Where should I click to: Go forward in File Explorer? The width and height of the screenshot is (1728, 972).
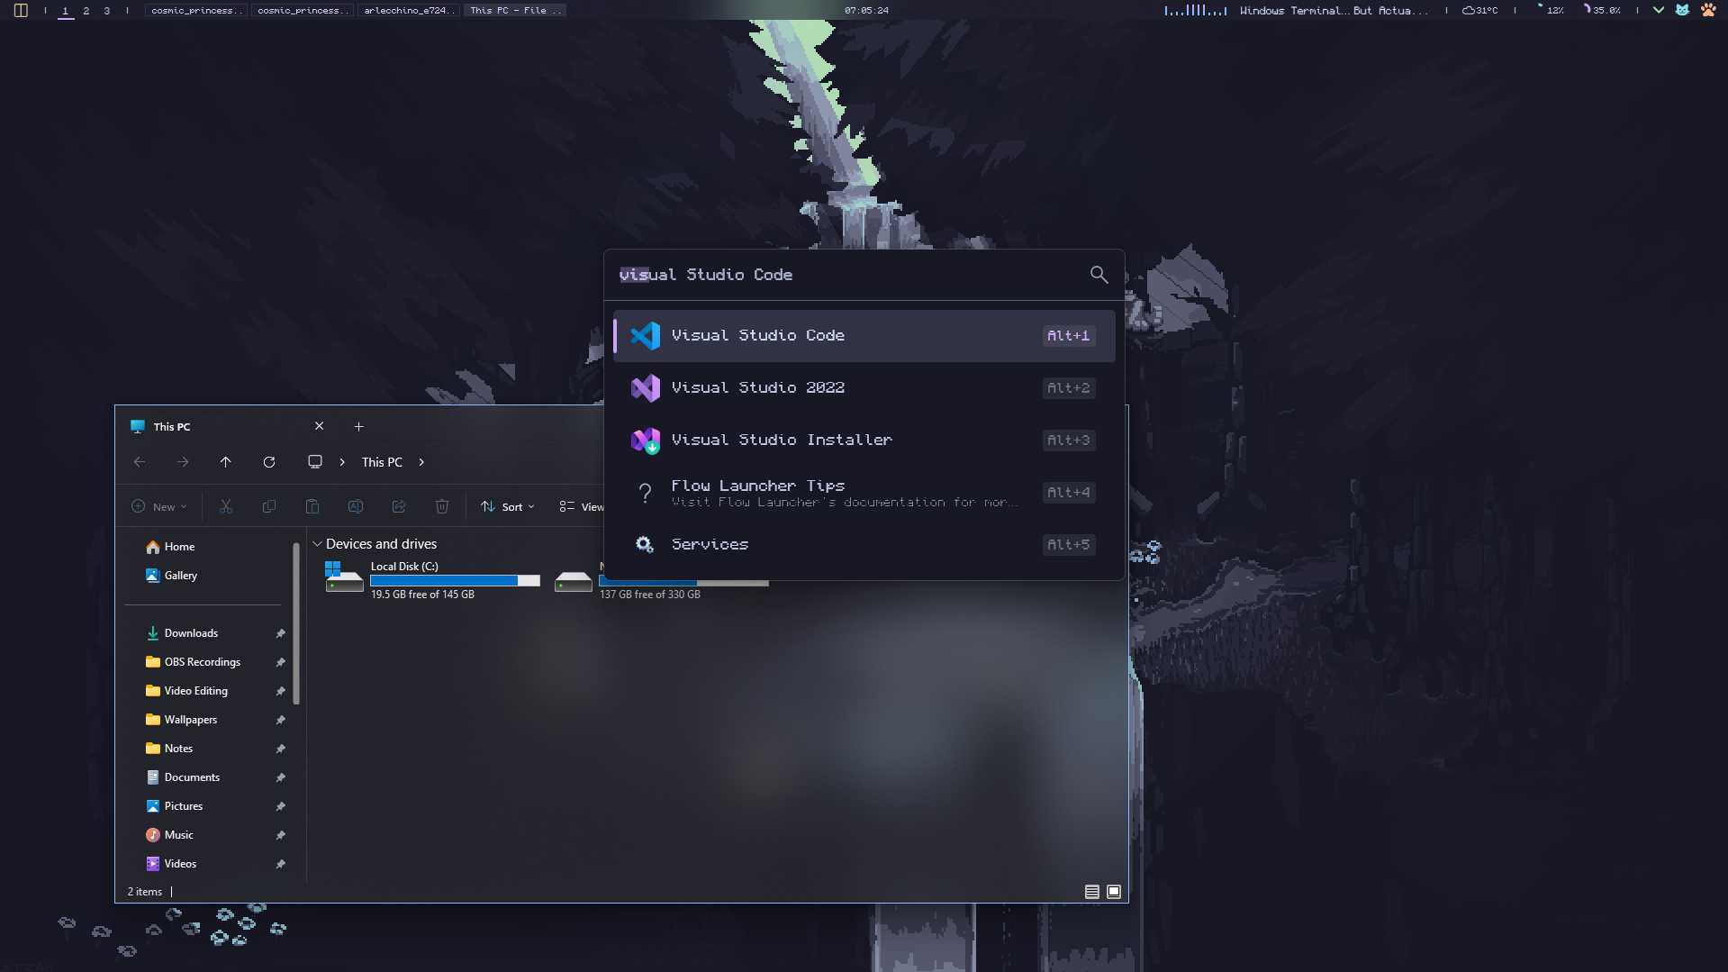[x=183, y=462]
